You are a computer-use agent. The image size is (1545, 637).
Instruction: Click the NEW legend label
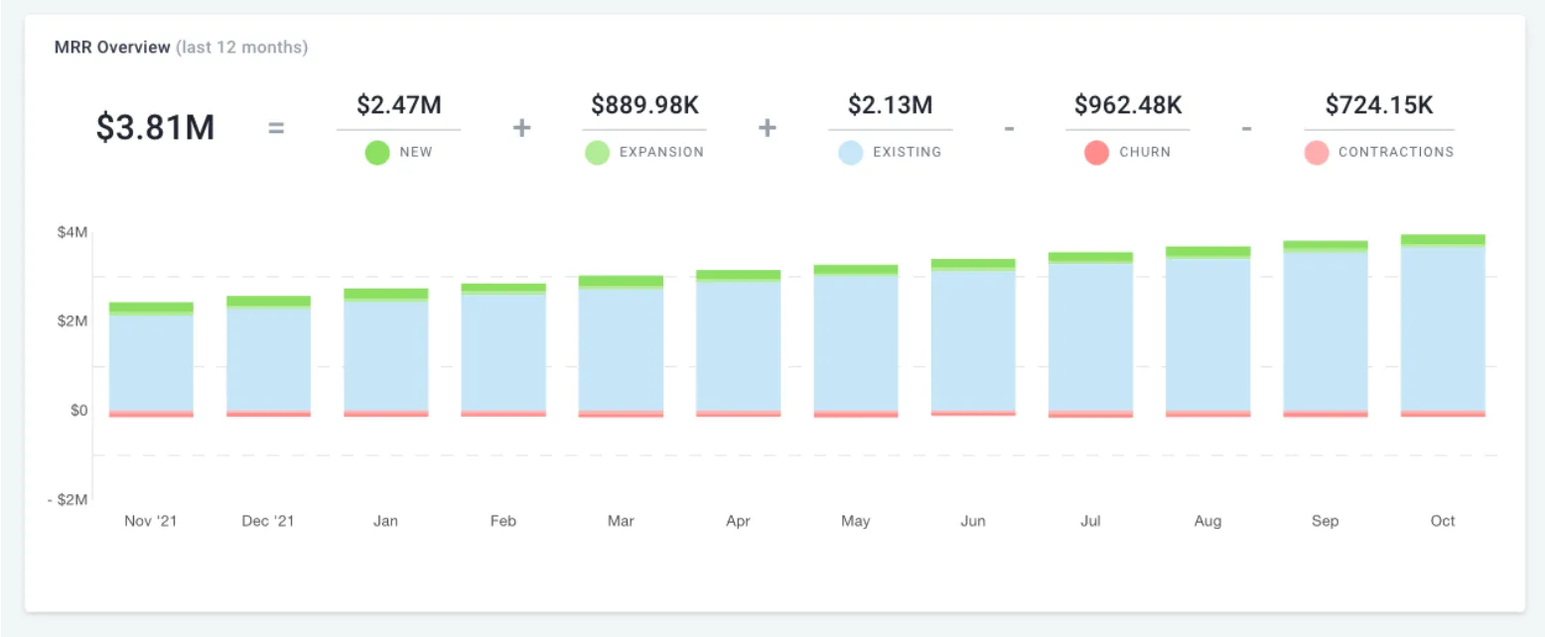[x=416, y=153]
